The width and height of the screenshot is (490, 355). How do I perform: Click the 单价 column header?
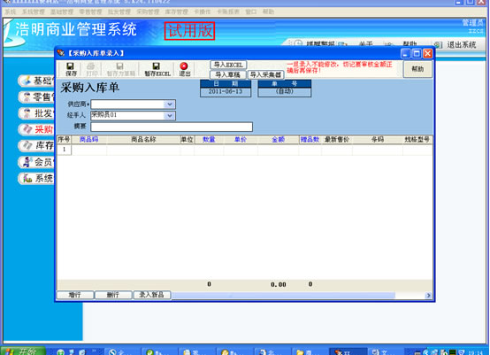point(241,140)
